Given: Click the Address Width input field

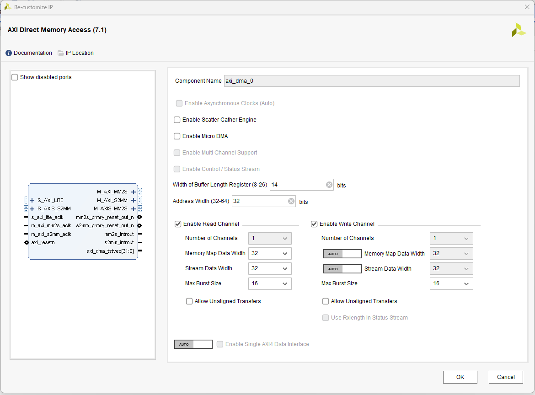Looking at the screenshot, I should 263,201.
